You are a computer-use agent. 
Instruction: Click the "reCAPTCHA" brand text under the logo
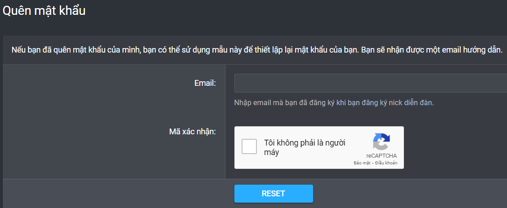(381, 156)
